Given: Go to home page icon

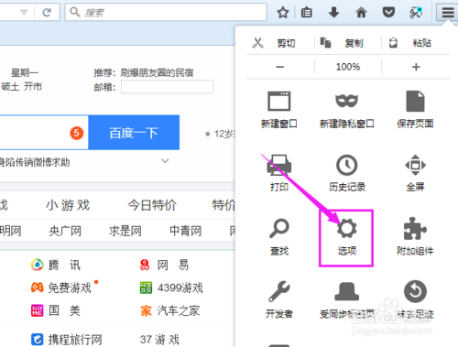Looking at the screenshot, I should 361,13.
